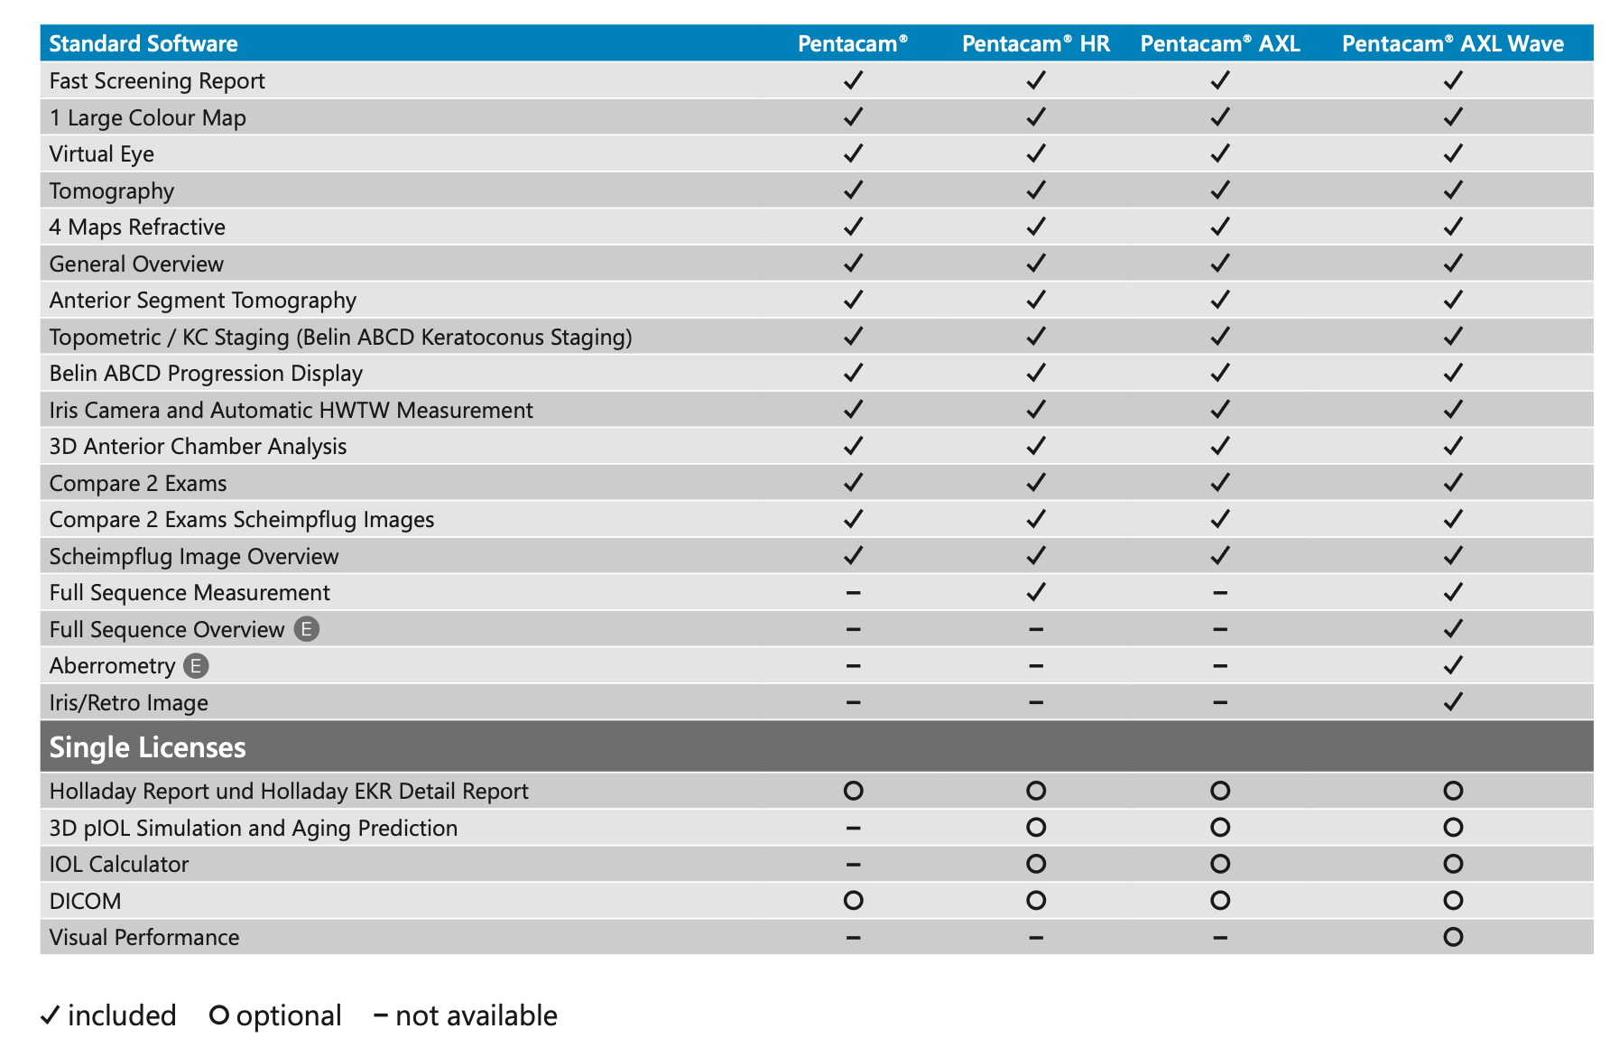Viewport: 1610px width, 1038px height.
Task: Click the Single Licenses section header
Action: (x=147, y=747)
